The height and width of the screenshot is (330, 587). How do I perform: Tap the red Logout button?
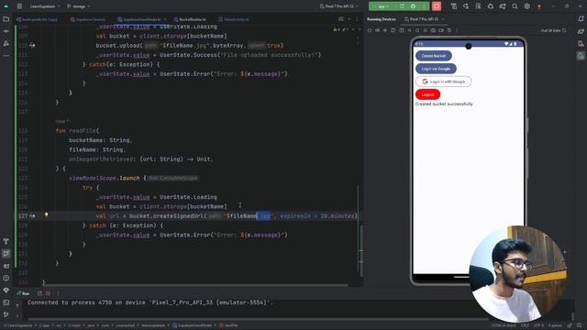click(x=427, y=94)
